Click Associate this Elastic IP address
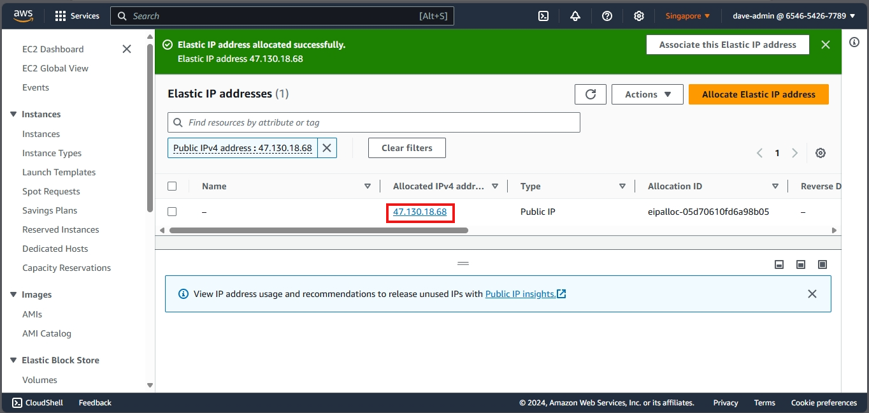 [x=728, y=45]
